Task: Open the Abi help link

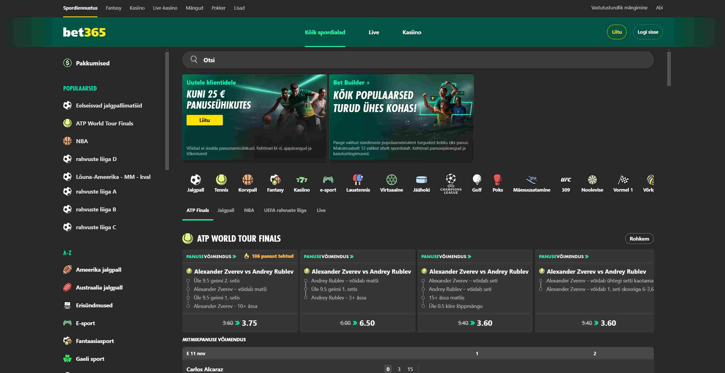Action: point(659,8)
